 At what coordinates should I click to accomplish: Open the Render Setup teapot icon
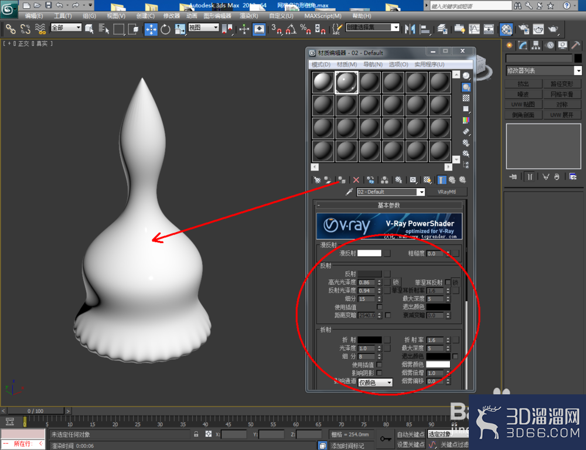(x=523, y=29)
